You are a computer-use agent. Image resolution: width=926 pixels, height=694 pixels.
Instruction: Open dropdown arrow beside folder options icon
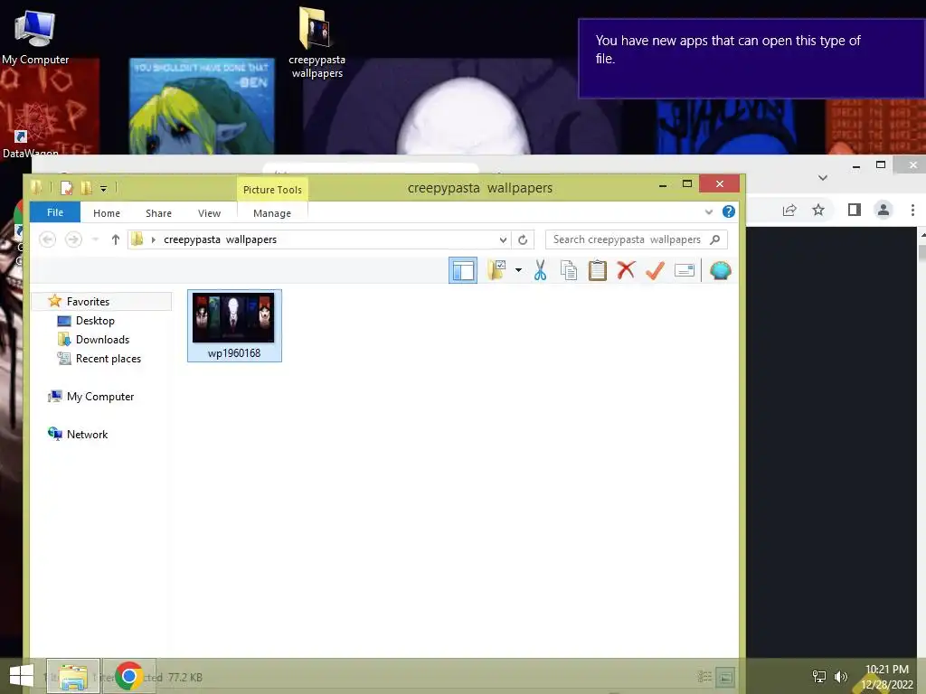pyautogui.click(x=518, y=270)
